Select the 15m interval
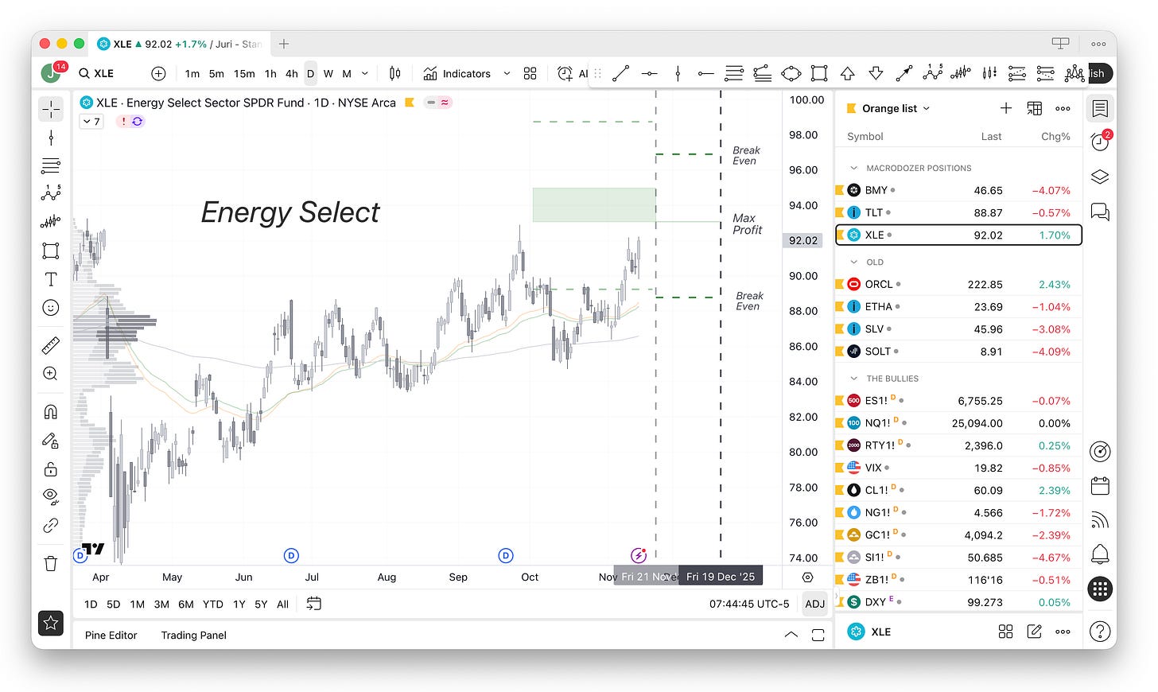Viewport: 1158px width, 692px height. pos(244,73)
